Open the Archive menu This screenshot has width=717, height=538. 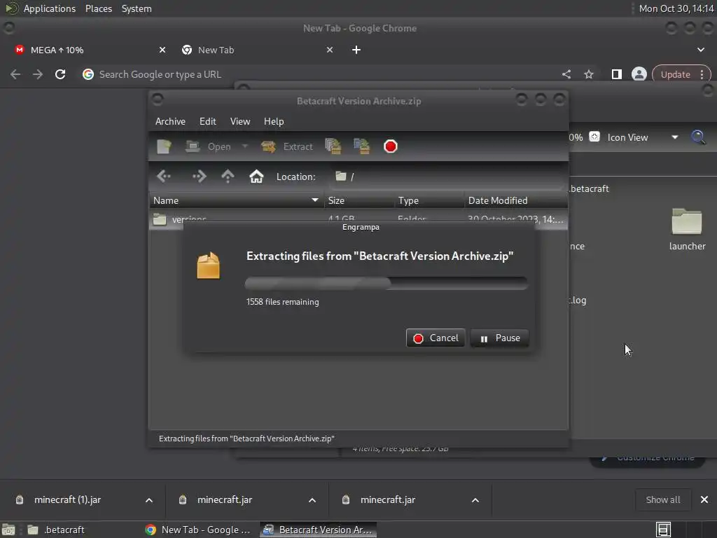click(x=170, y=121)
